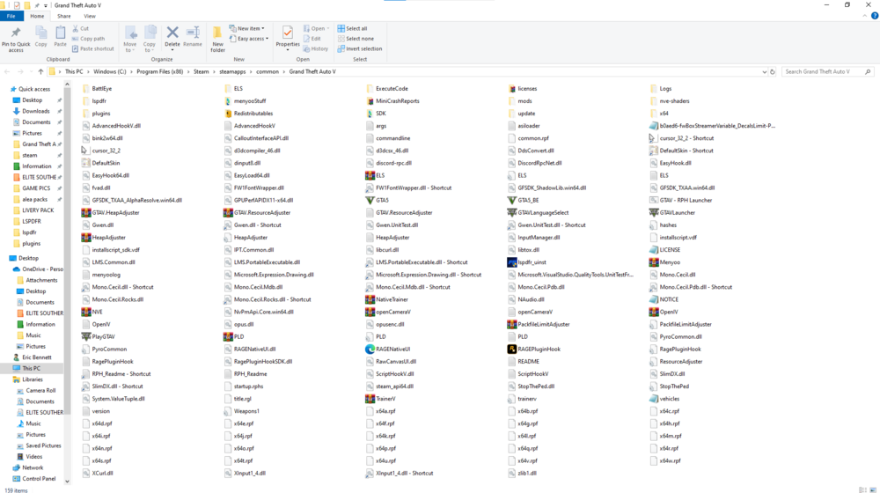Select Network in navigation pane
The image size is (880, 493).
[x=33, y=467]
